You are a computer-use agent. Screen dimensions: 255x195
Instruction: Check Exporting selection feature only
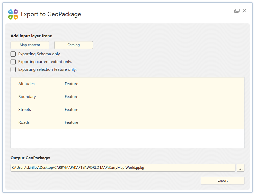click(x=13, y=69)
